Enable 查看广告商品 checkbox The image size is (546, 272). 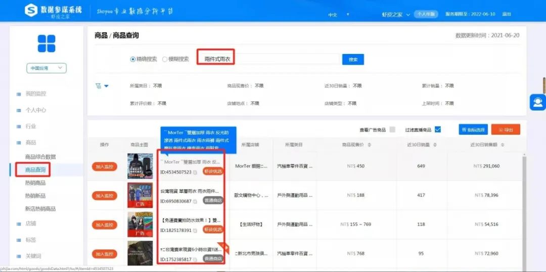(392, 130)
